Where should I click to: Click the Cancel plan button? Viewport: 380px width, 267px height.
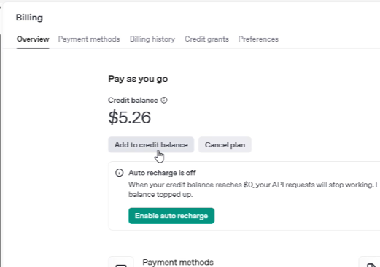coord(225,145)
